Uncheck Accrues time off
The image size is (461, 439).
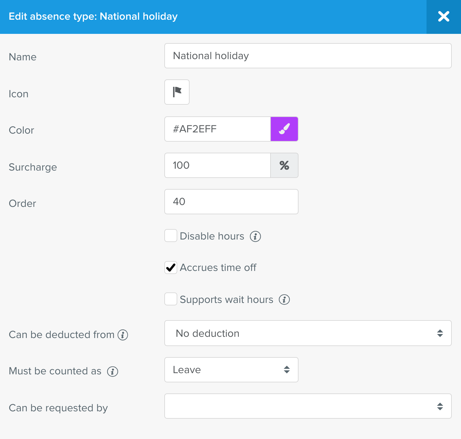pyautogui.click(x=170, y=268)
